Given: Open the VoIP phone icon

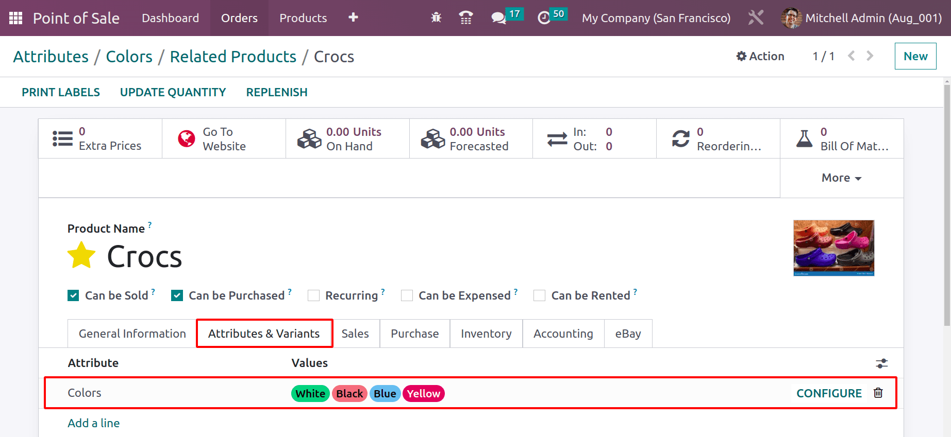Looking at the screenshot, I should [466, 18].
